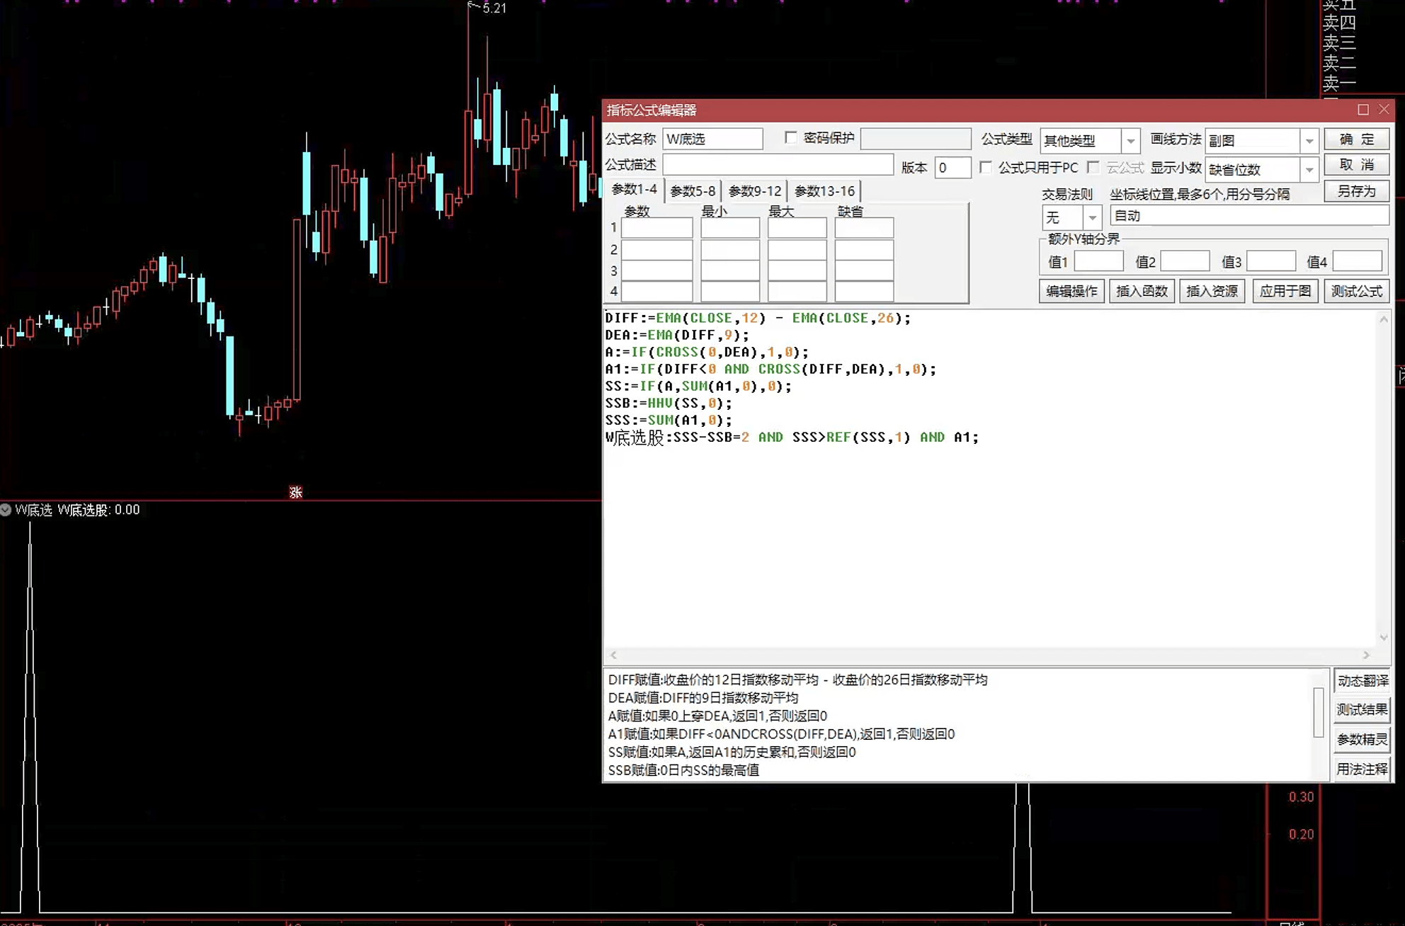Switch to the 参数9-12 tab
The height and width of the screenshot is (926, 1405).
click(755, 191)
